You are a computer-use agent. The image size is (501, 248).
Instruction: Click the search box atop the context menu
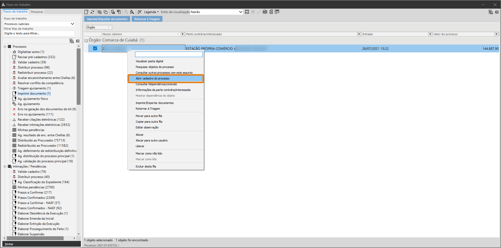(x=169, y=54)
